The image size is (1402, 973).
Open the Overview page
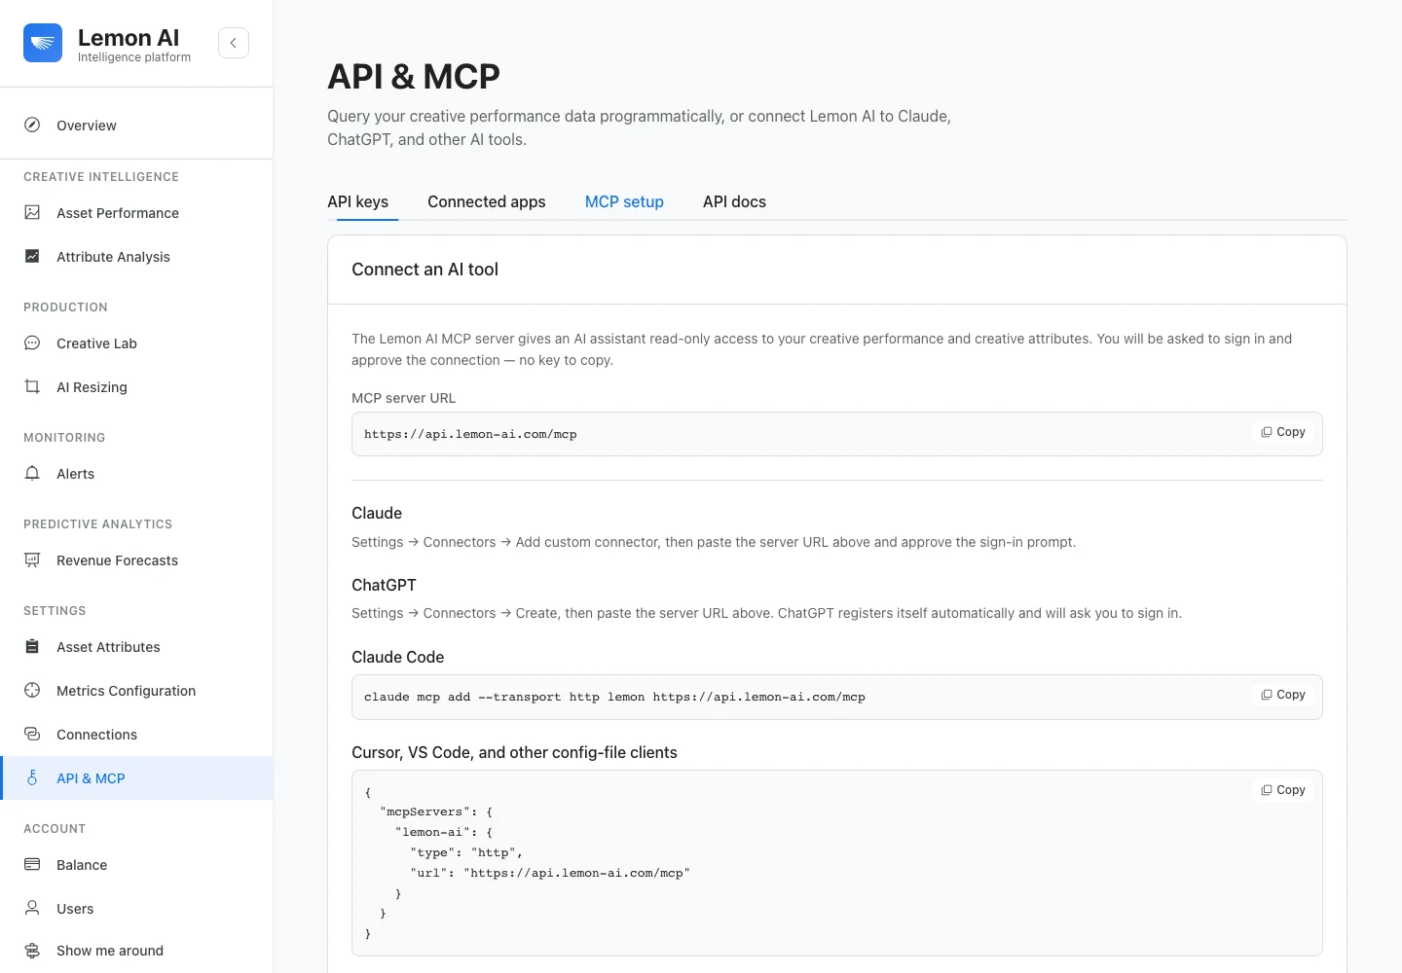(x=136, y=125)
